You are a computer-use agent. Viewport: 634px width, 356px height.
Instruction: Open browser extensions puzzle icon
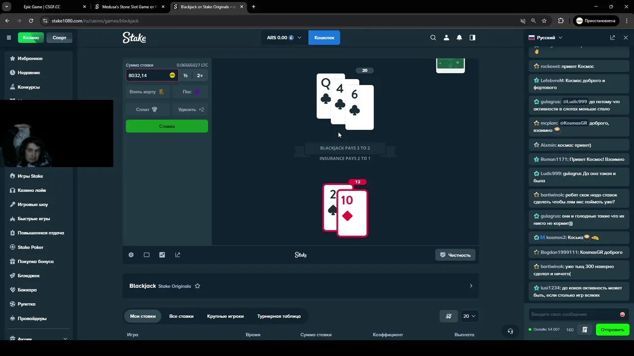[x=561, y=21]
